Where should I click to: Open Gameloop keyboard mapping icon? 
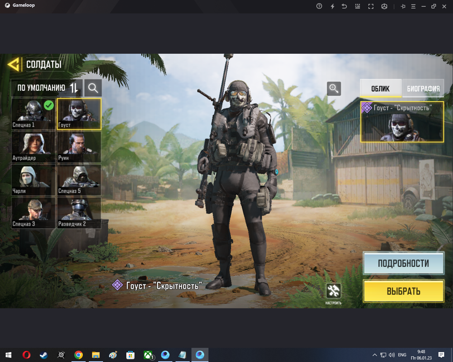[x=357, y=6]
